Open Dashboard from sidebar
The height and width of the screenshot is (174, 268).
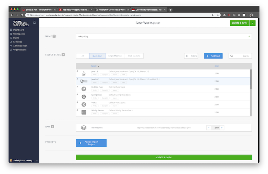pos(18,30)
